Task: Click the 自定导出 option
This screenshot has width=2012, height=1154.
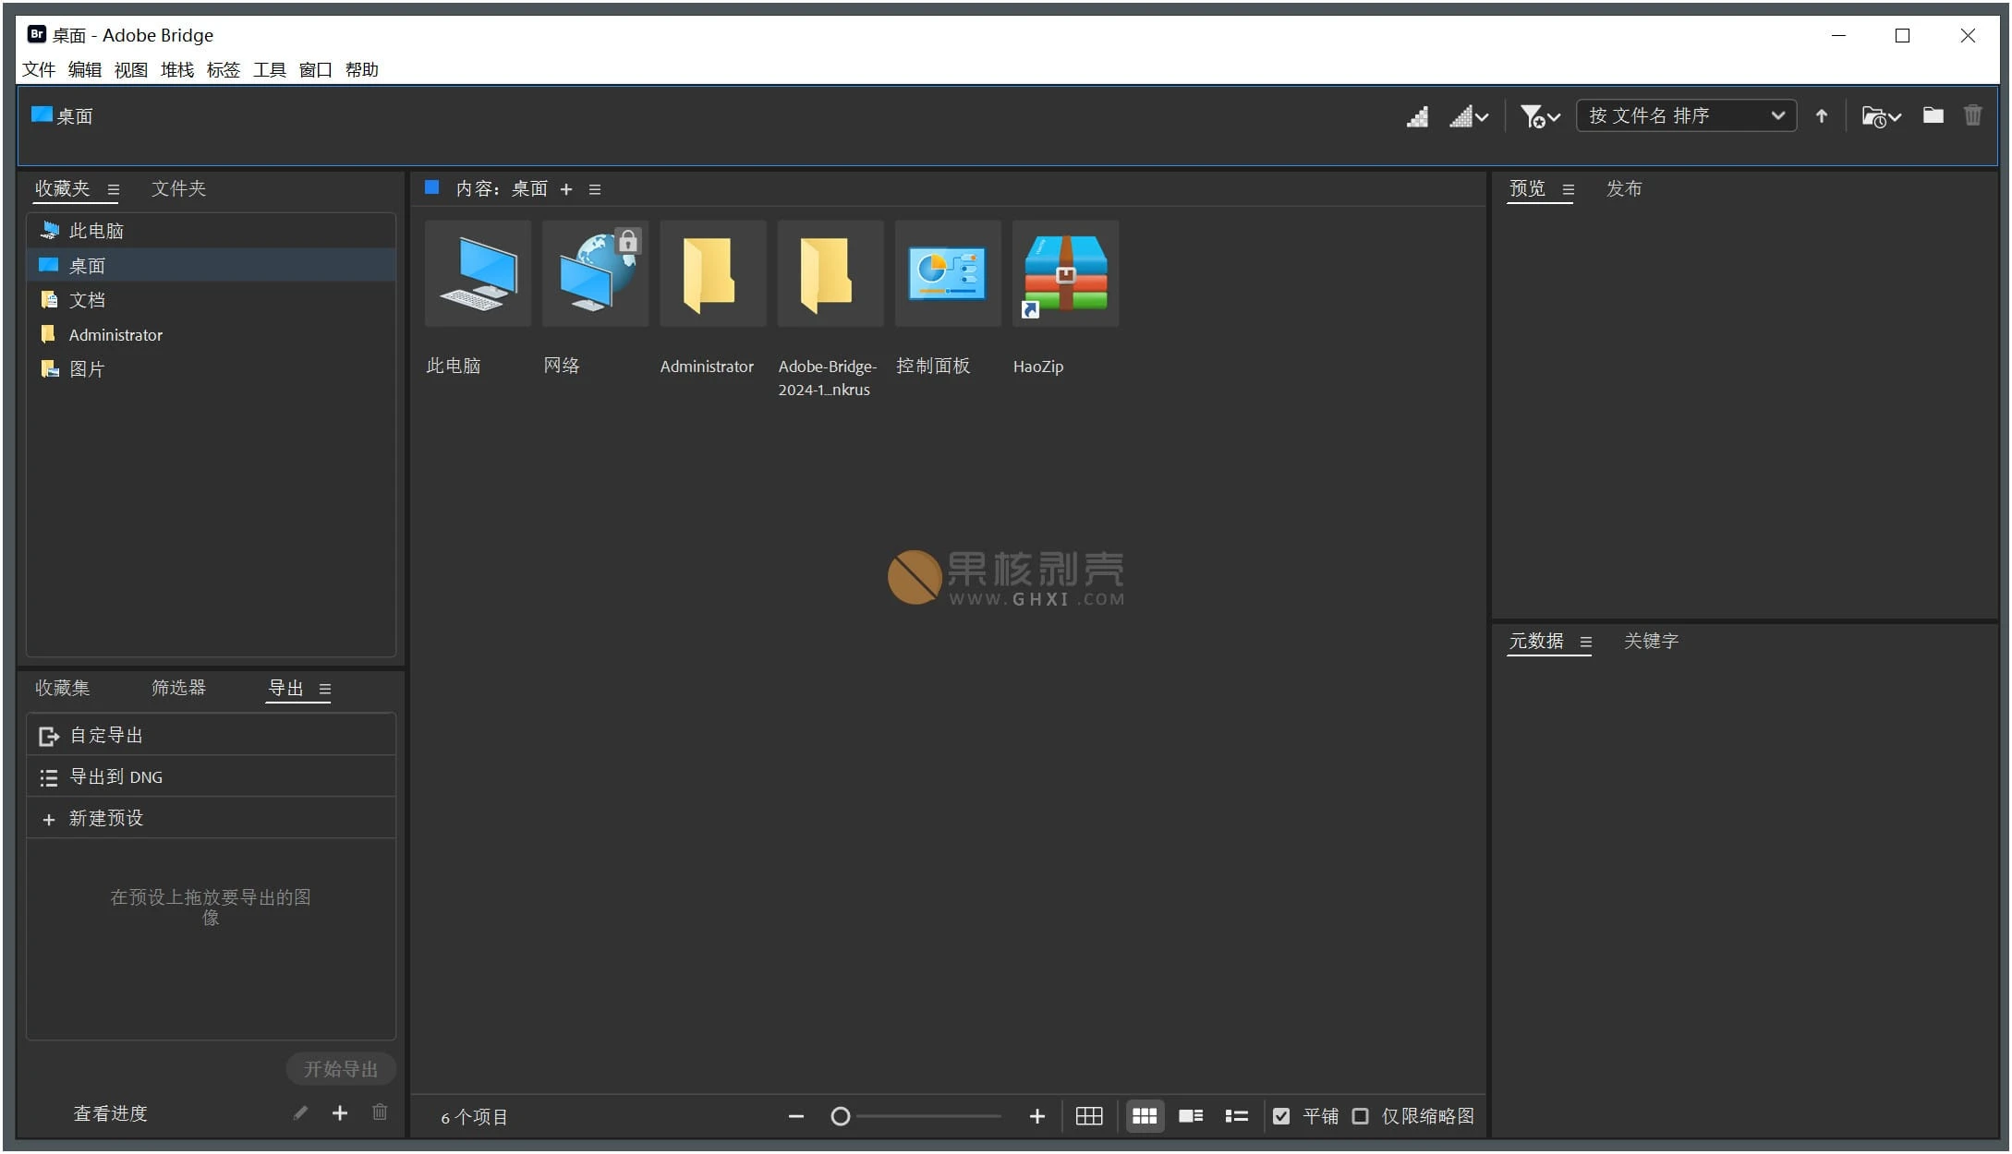Action: point(104,735)
